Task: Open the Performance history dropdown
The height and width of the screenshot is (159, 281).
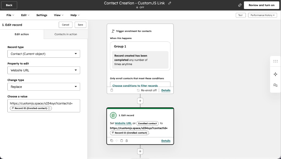Action: pos(262,15)
